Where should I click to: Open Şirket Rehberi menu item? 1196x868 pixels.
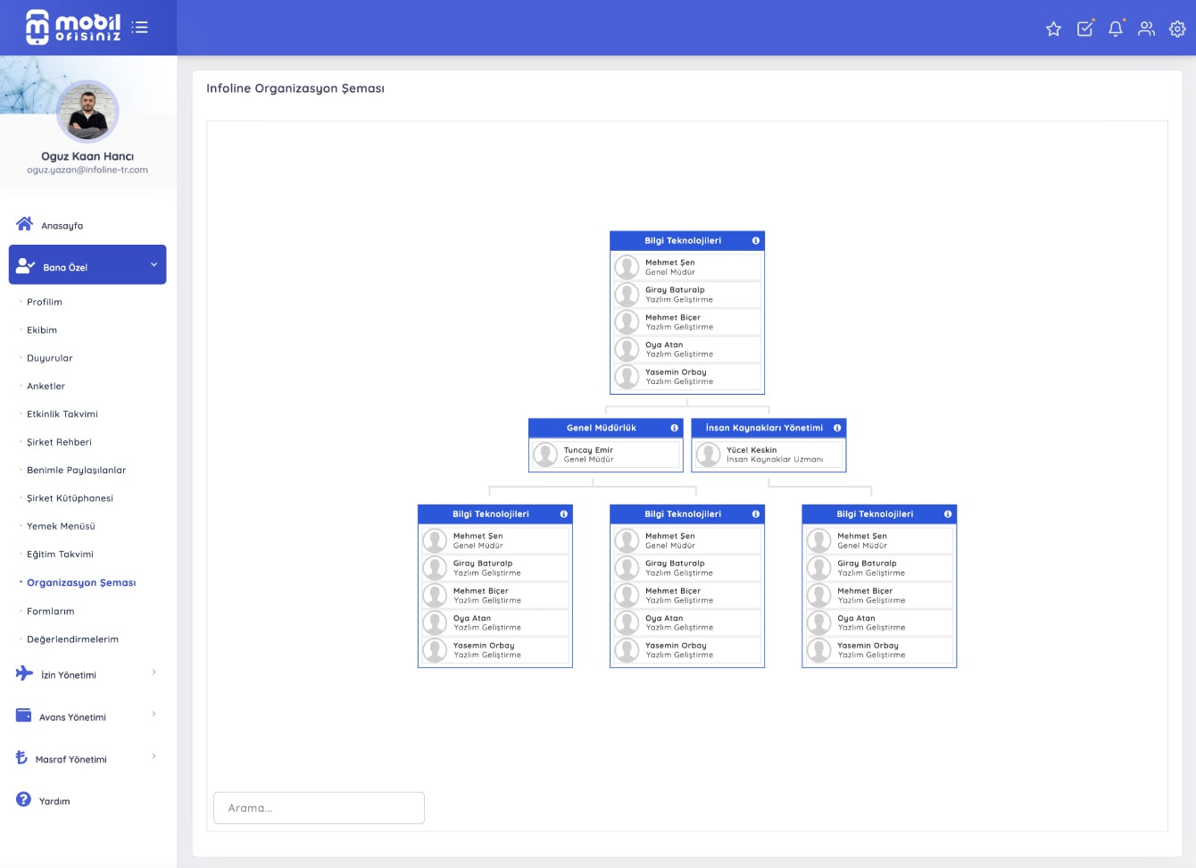point(60,442)
